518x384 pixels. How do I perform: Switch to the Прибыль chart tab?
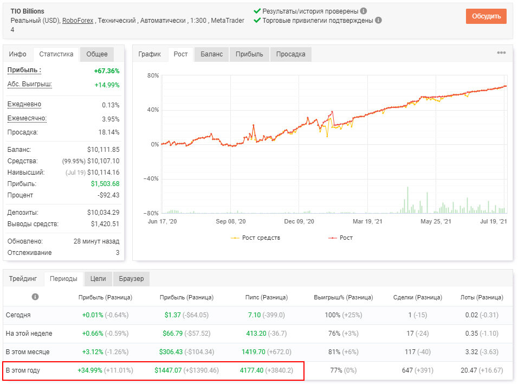coord(249,54)
